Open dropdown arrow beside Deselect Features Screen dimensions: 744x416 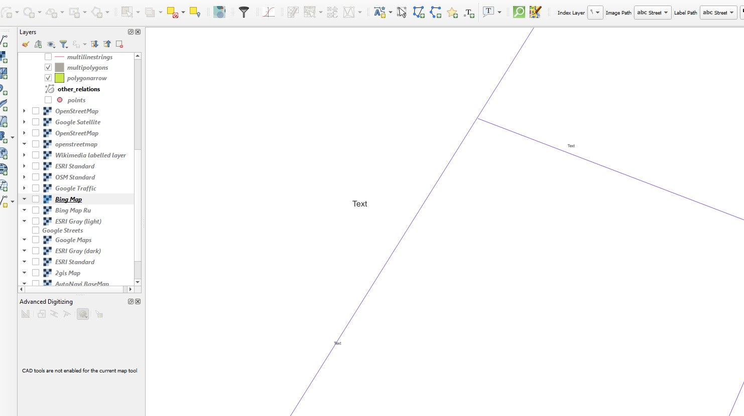coord(183,13)
